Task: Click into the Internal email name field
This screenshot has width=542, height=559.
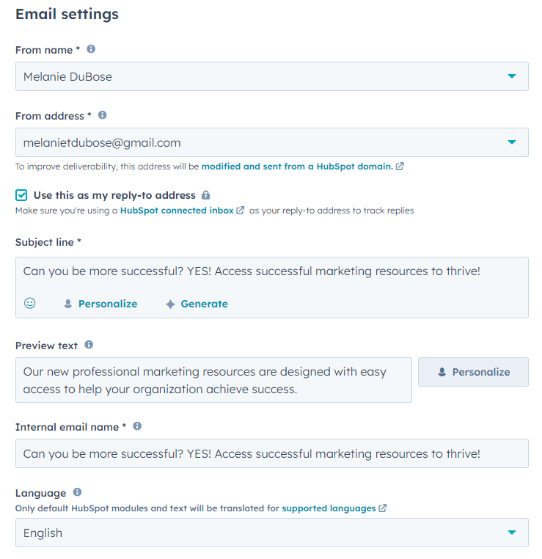Action: pos(271,453)
